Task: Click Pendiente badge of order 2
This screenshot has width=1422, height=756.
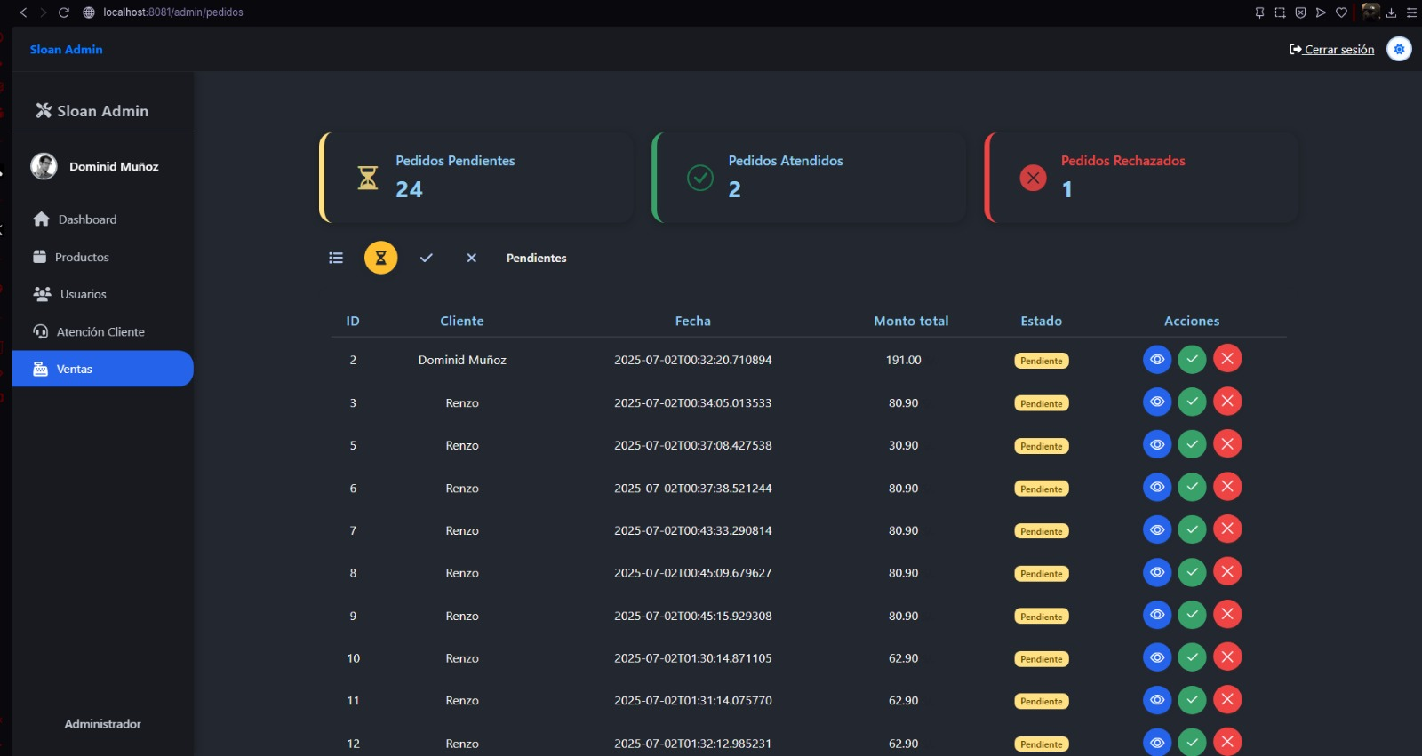Action: pos(1042,361)
